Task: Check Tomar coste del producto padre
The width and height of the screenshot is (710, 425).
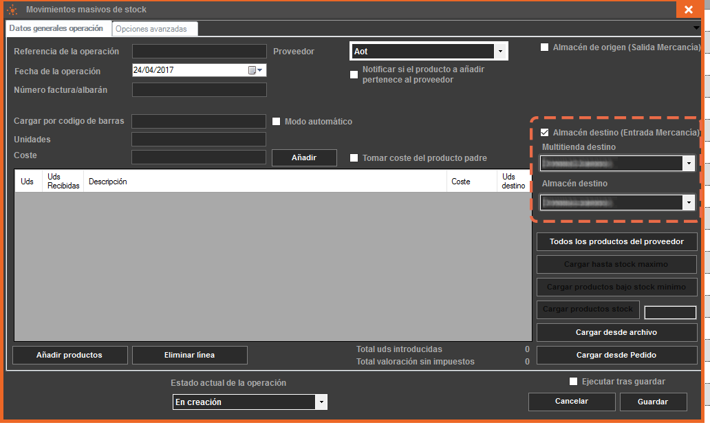Action: [x=354, y=158]
